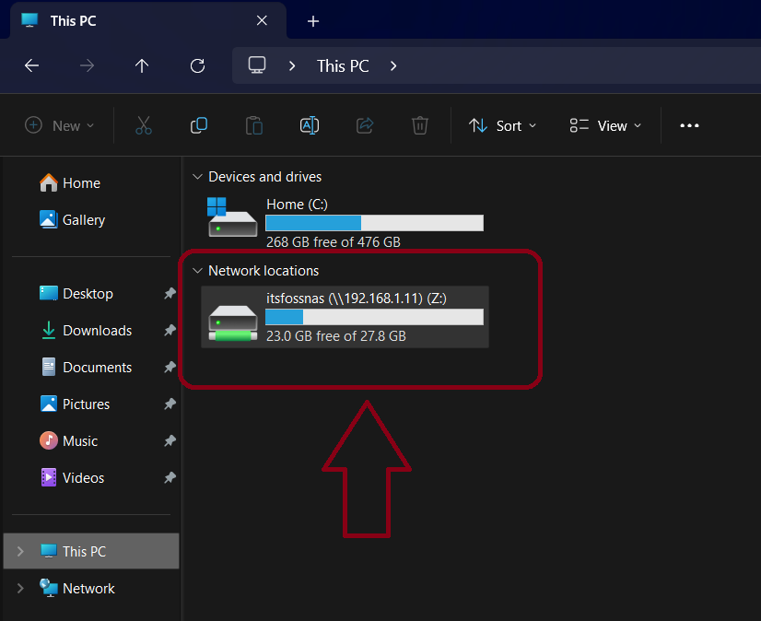Expand the Network tree item in sidebar

click(21, 589)
